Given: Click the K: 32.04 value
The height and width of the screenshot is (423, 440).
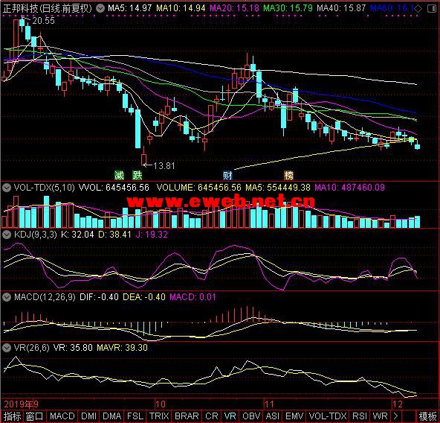Looking at the screenshot, I should point(77,235).
